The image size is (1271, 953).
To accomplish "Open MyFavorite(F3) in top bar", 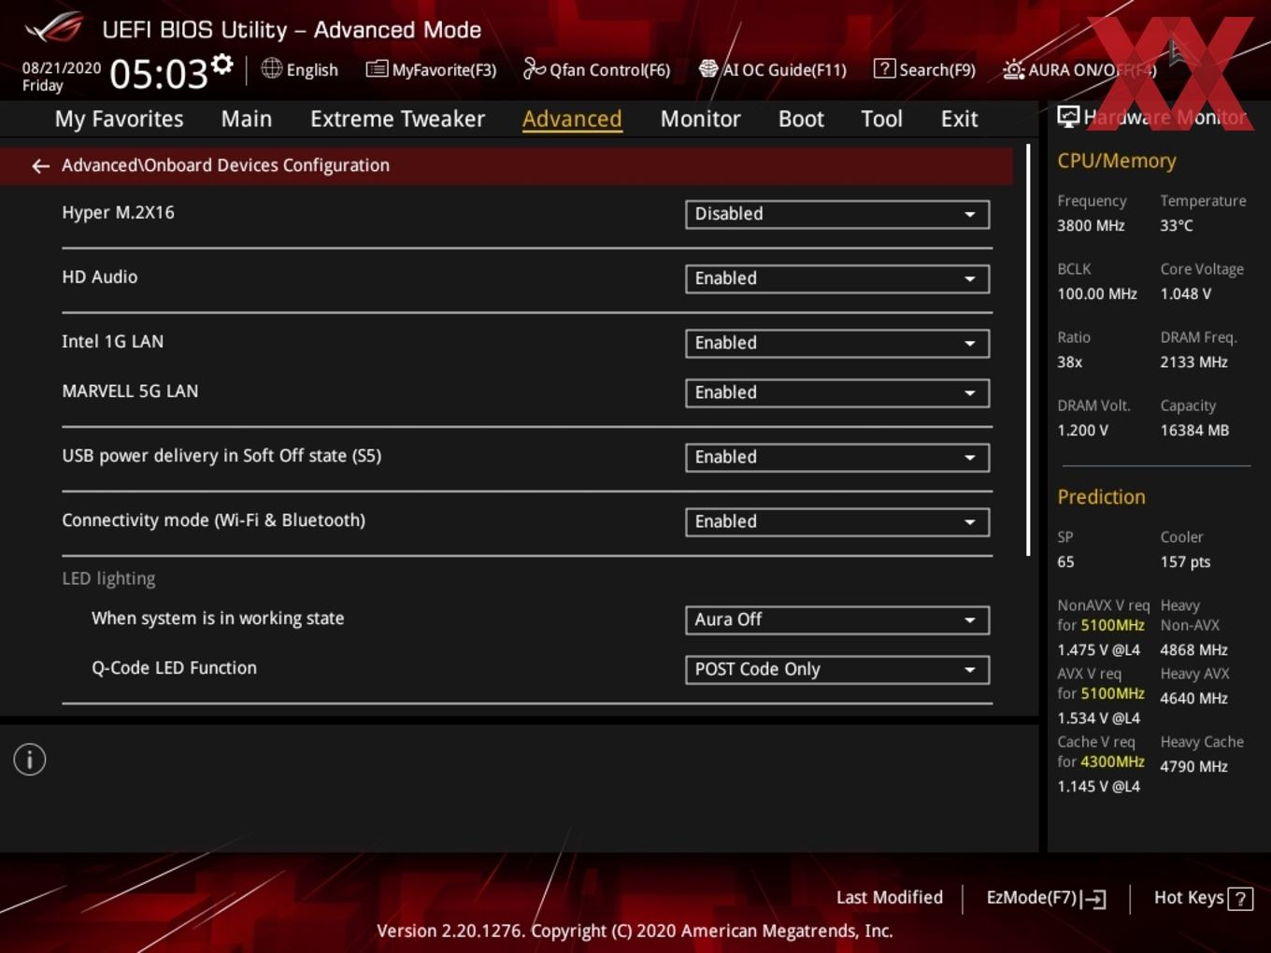I will point(431,69).
